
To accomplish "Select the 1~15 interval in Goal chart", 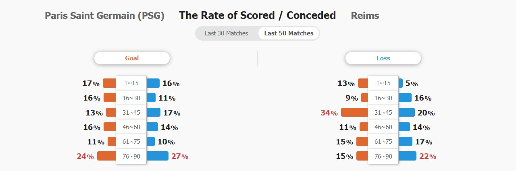I will point(131,83).
